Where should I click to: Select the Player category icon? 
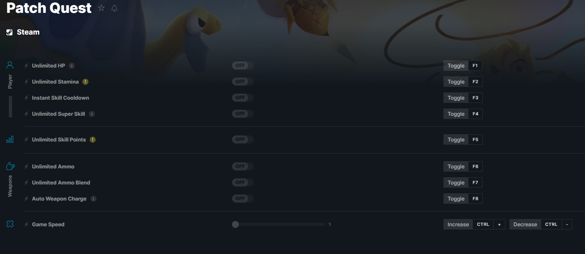tap(10, 65)
